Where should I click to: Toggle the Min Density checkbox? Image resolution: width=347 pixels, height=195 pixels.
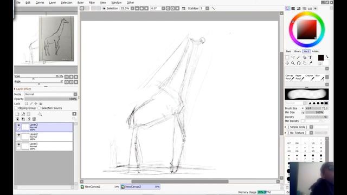[x=303, y=121]
